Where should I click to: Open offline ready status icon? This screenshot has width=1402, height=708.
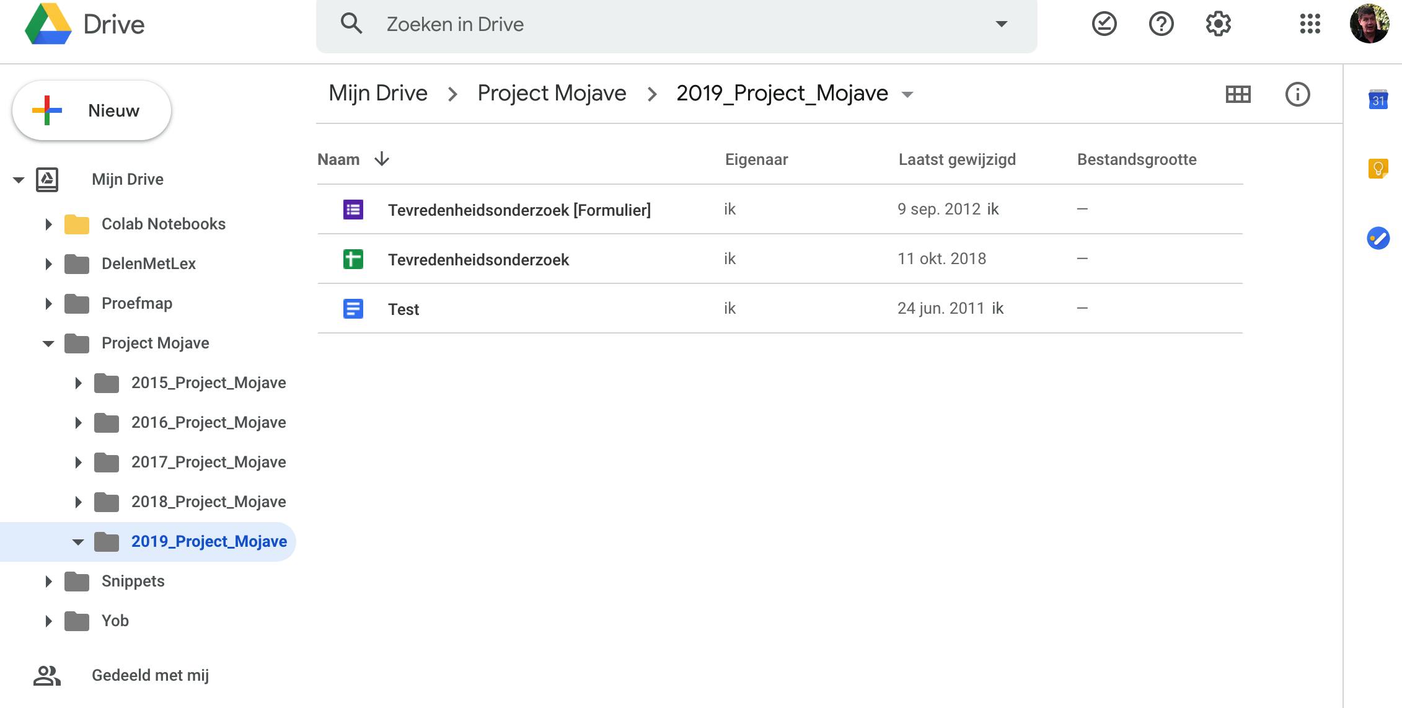pyautogui.click(x=1104, y=24)
